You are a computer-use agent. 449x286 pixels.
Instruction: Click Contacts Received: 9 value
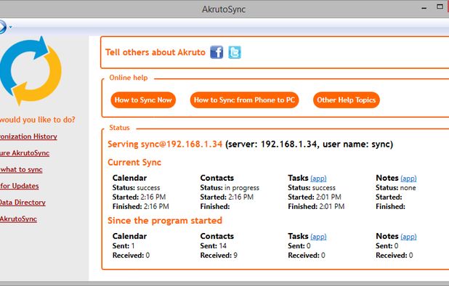219,256
